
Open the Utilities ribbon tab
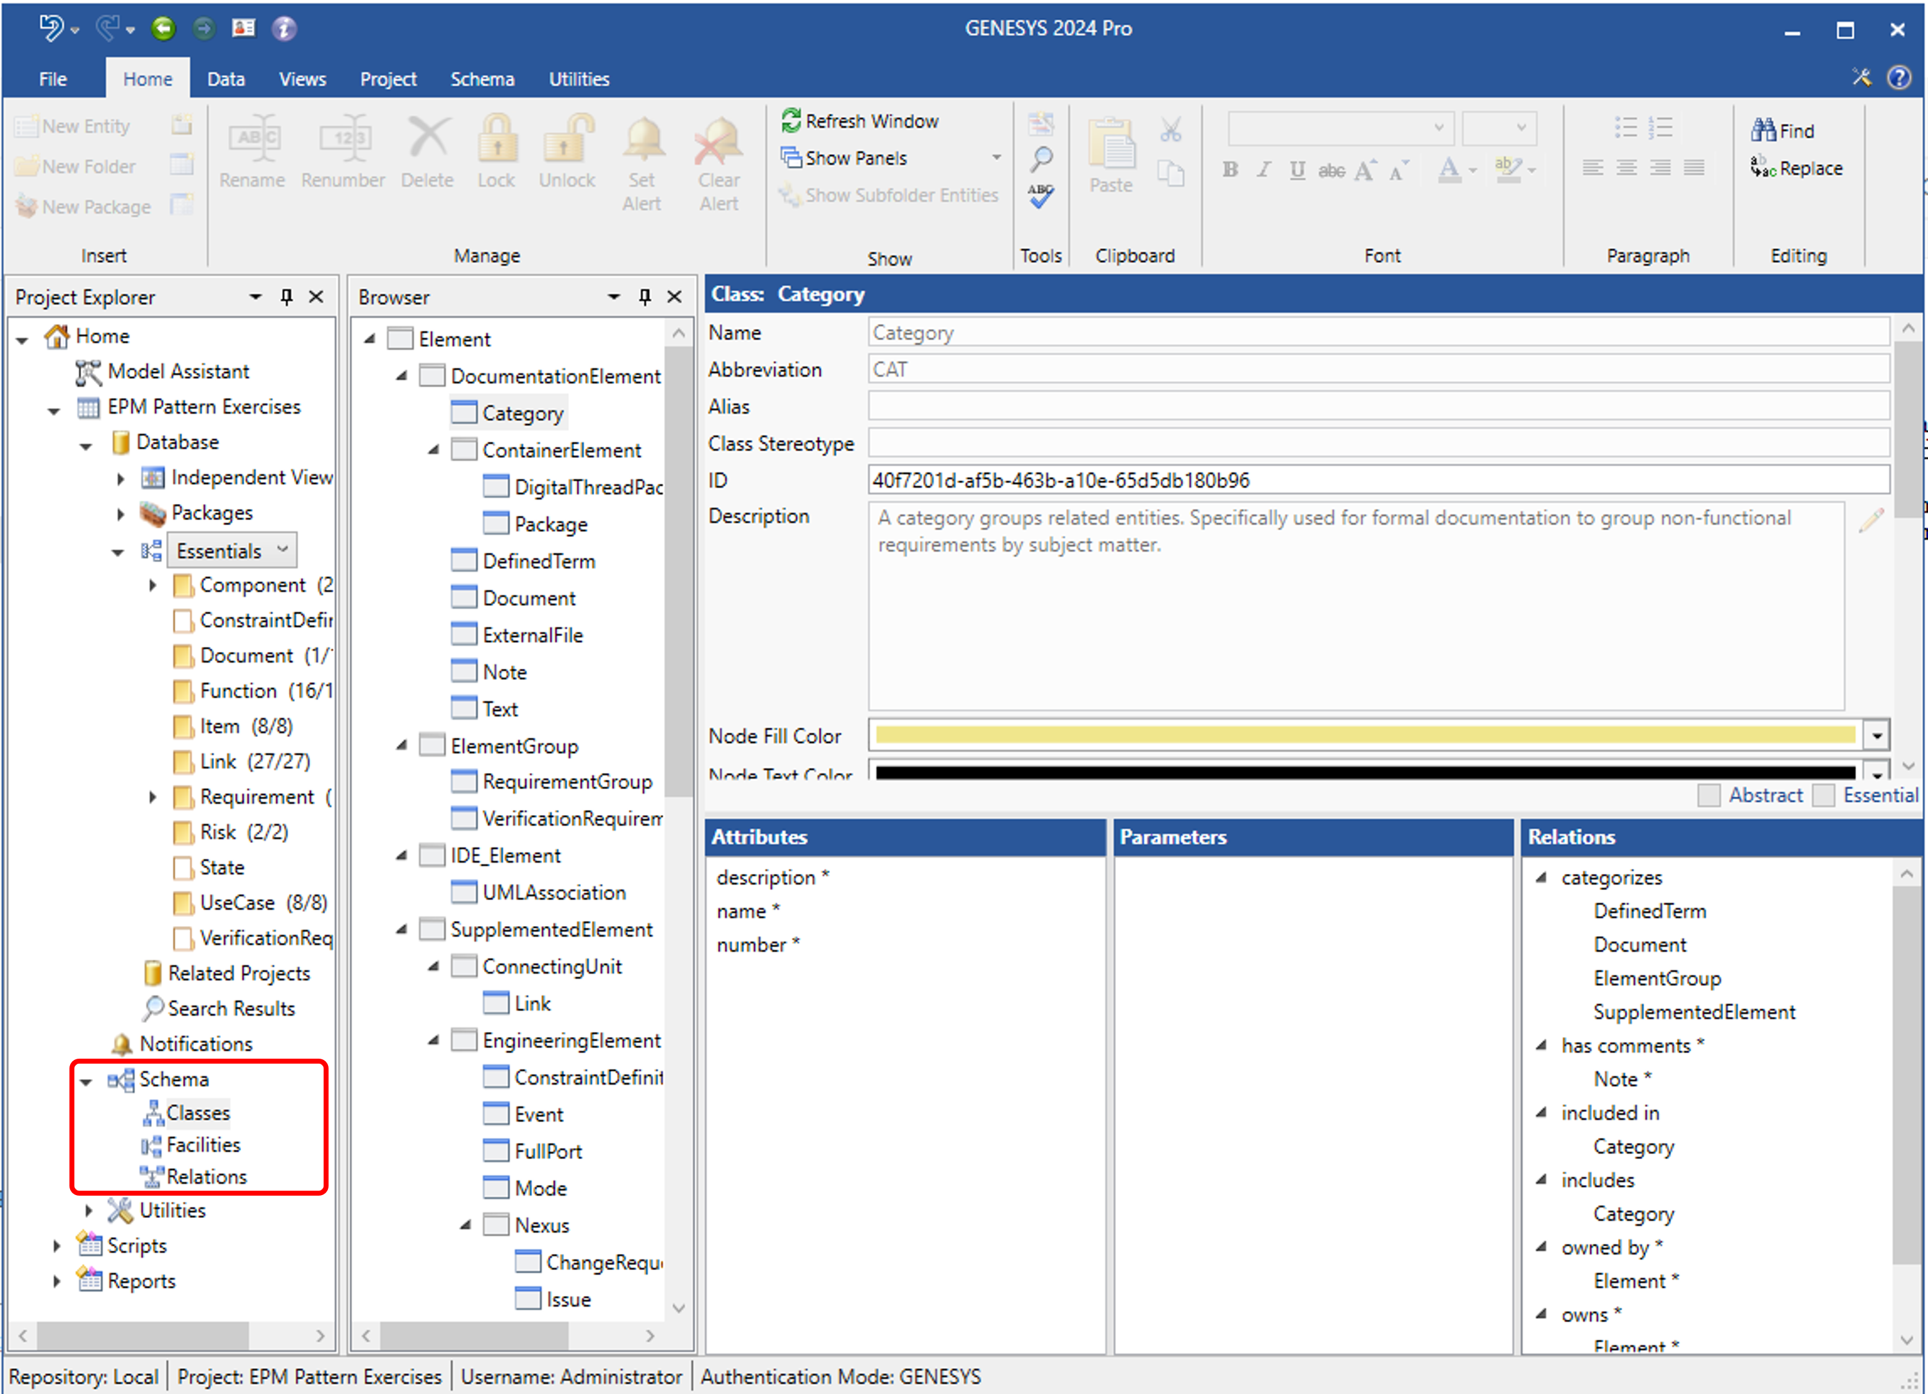578,79
